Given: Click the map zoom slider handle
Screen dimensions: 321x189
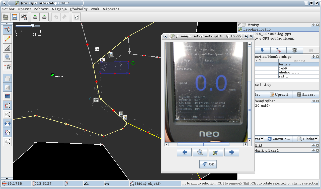Looking at the screenshot, I should click(33, 26).
